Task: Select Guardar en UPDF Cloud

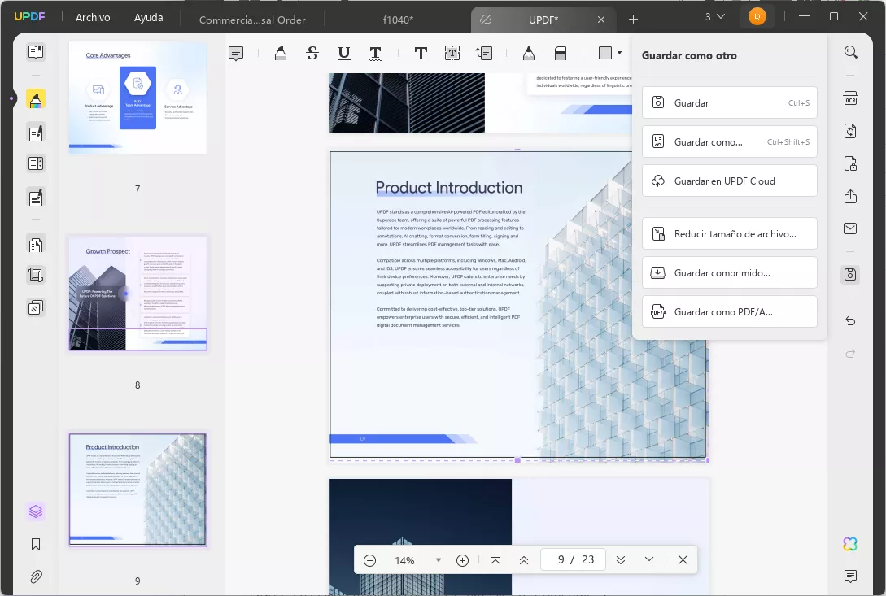Action: click(x=730, y=181)
